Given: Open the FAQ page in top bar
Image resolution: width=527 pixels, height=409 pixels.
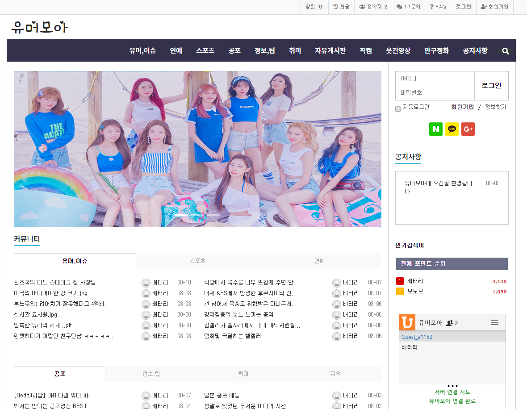Looking at the screenshot, I should 438,7.
